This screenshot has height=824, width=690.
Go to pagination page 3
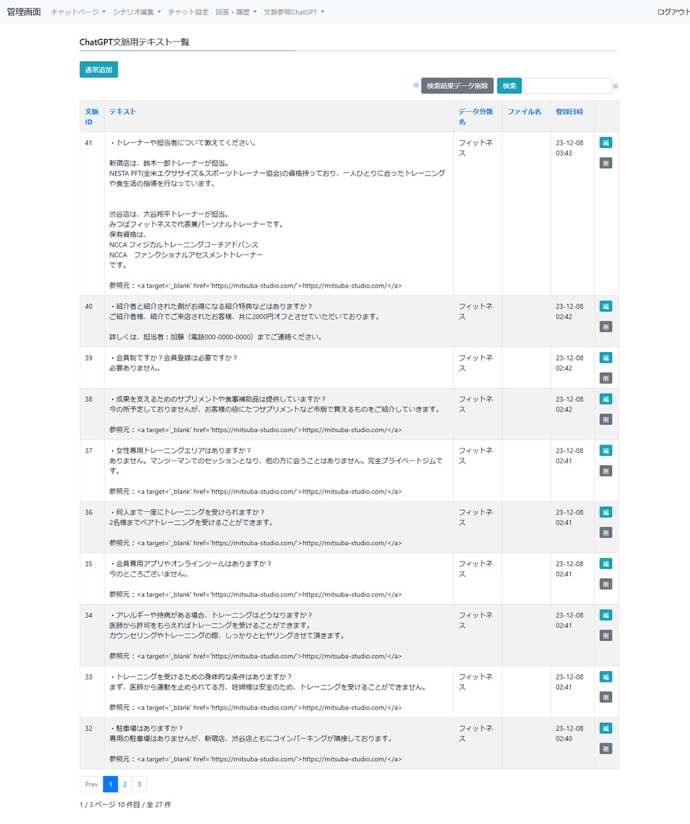click(139, 784)
